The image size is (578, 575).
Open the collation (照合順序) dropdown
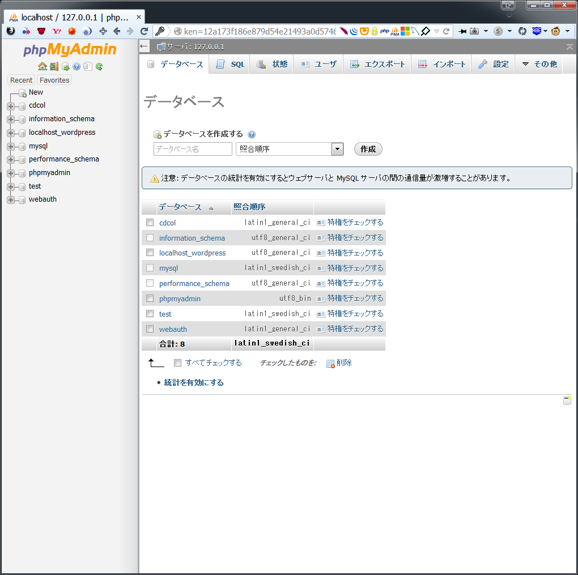[x=290, y=149]
